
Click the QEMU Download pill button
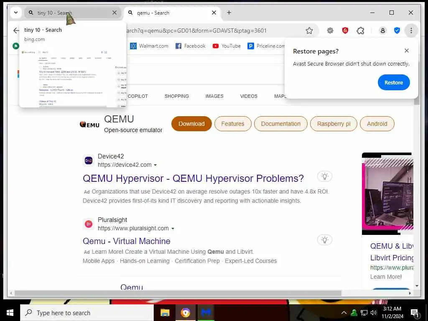point(191,124)
